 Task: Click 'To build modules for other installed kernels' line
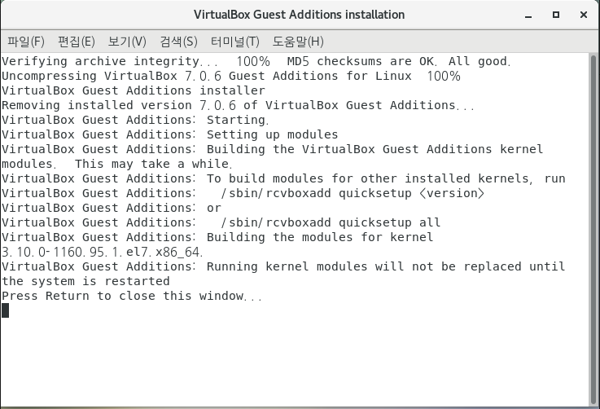click(283, 178)
